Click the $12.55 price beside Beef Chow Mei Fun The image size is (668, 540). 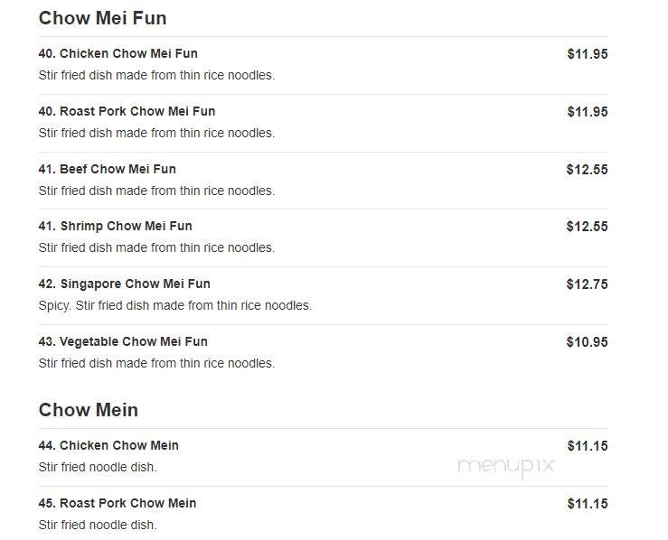point(587,170)
